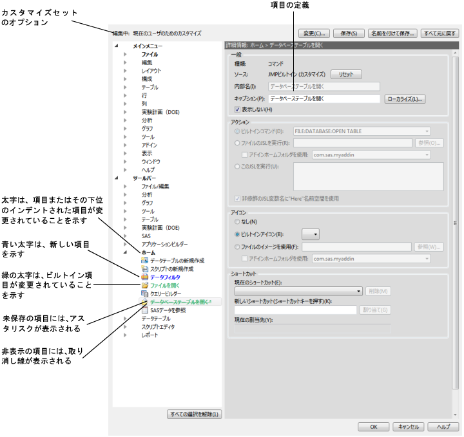
Task: Select ファイルのイメージを使用(F) radio button
Action: point(237,246)
